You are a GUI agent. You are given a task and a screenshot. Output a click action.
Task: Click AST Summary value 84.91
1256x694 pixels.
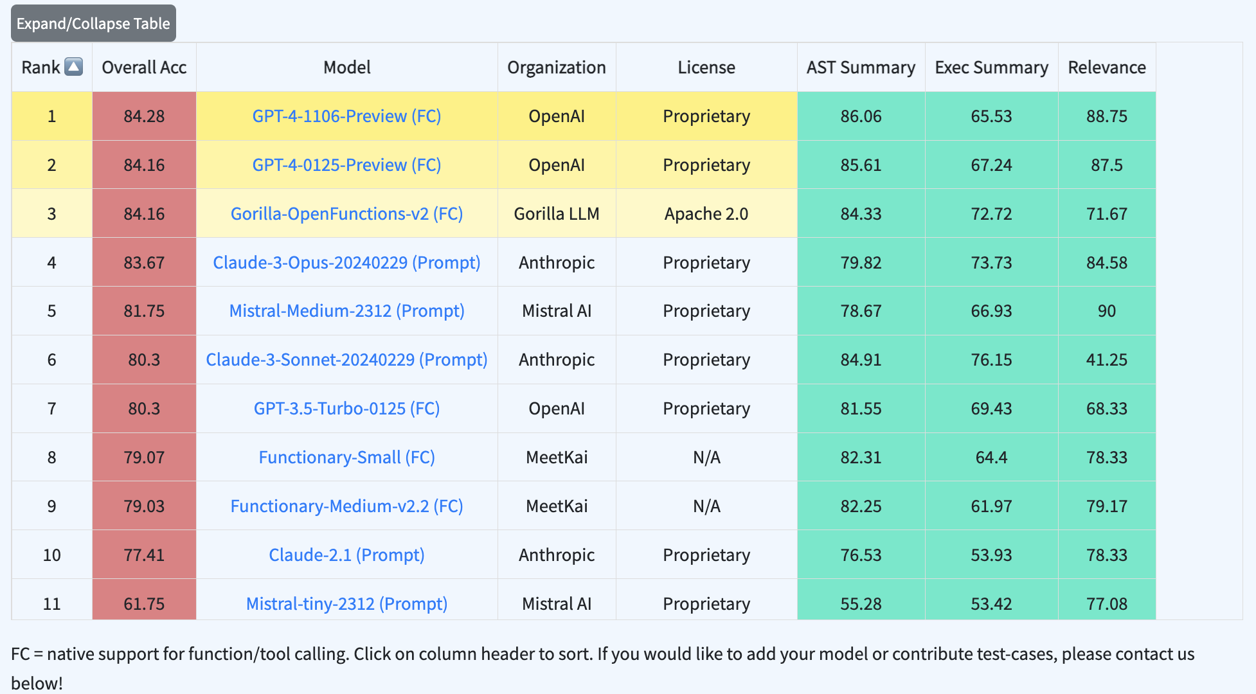(861, 360)
